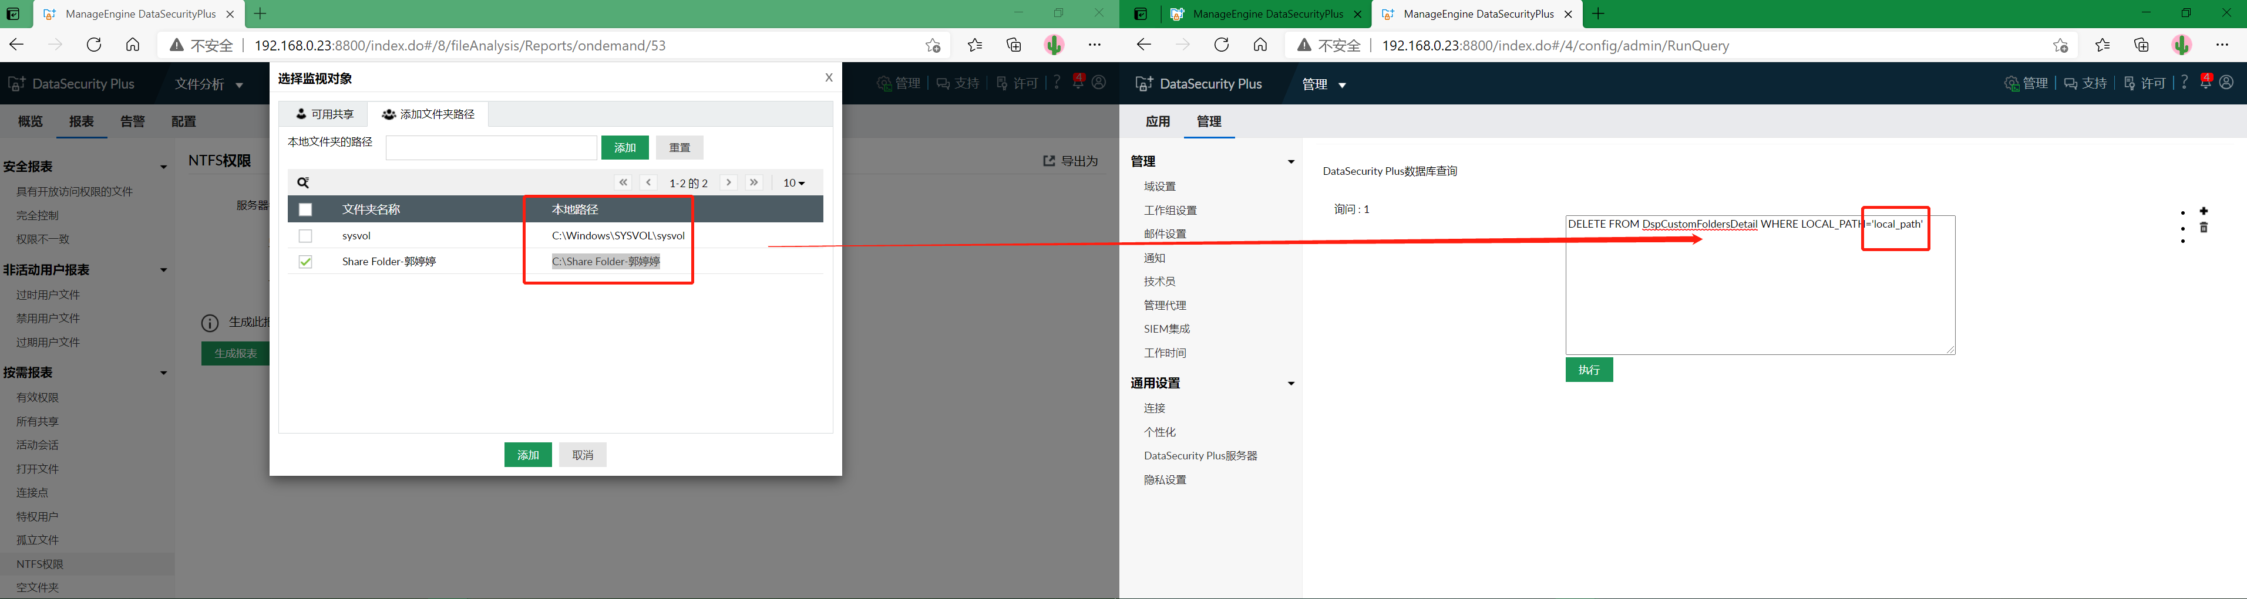Collapse the 通用设置 sidebar section

tap(1291, 384)
